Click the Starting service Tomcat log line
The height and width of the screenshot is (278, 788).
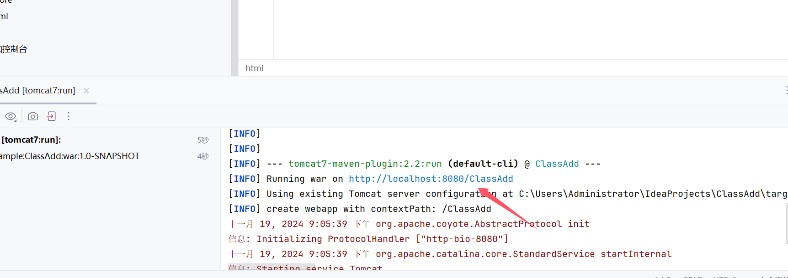(305, 268)
